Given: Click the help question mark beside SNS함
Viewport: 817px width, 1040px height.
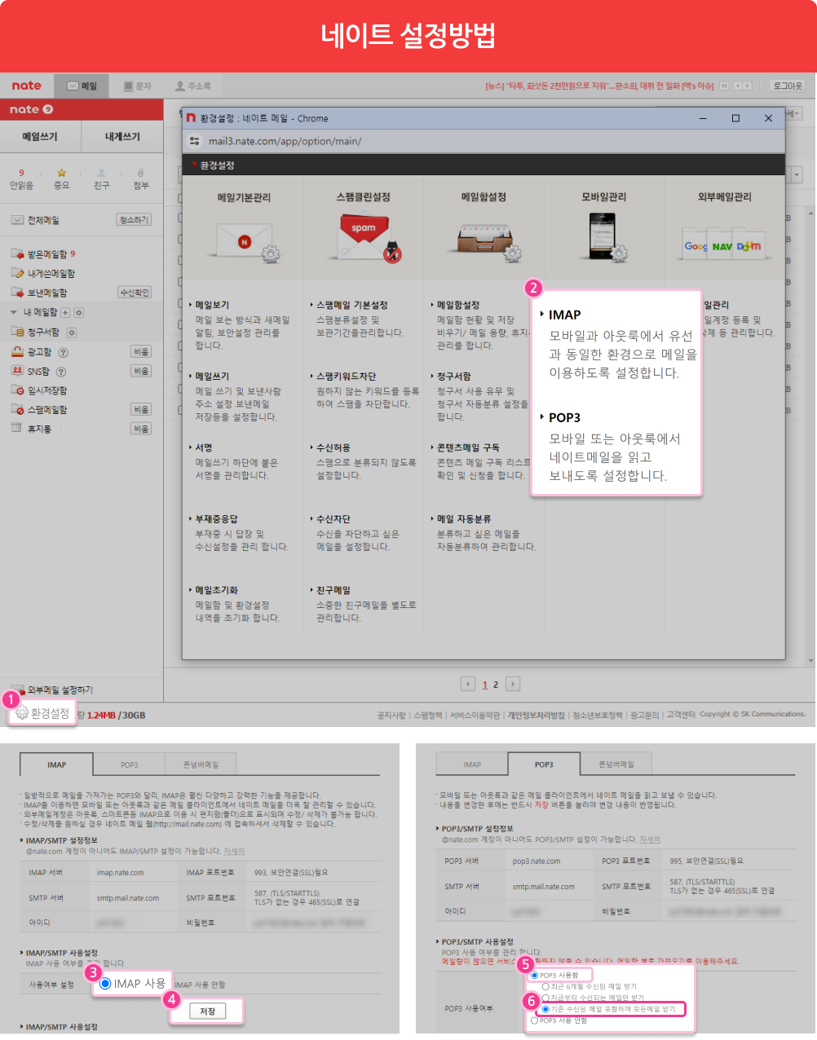Looking at the screenshot, I should (61, 372).
